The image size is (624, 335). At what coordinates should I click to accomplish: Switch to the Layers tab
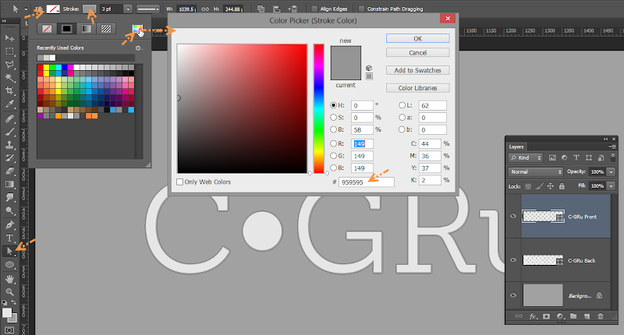pyautogui.click(x=516, y=146)
